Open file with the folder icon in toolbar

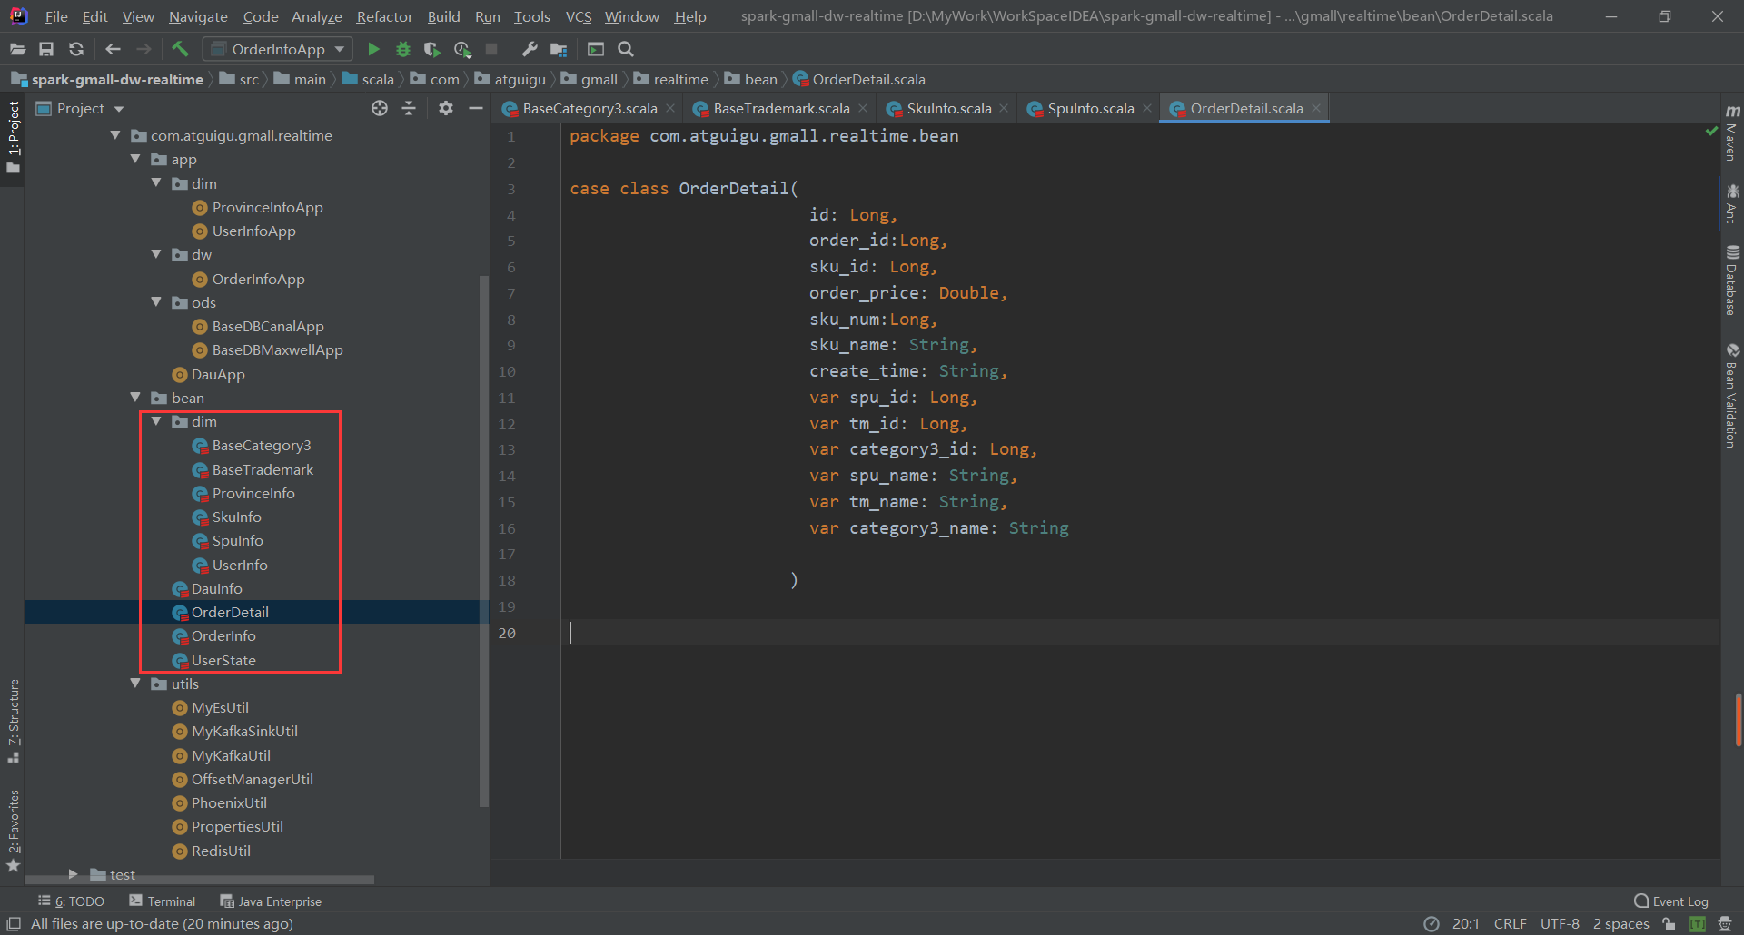point(17,49)
